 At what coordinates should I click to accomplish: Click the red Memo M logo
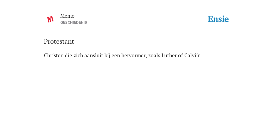tap(50, 19)
